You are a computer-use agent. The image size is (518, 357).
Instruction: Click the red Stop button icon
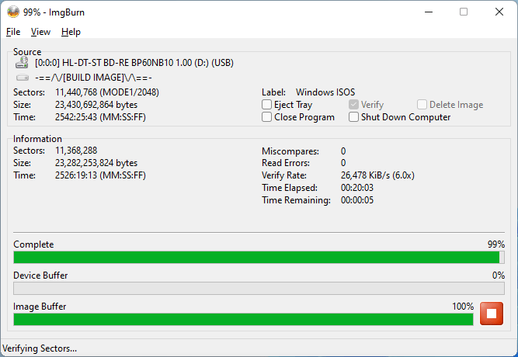[x=492, y=314]
